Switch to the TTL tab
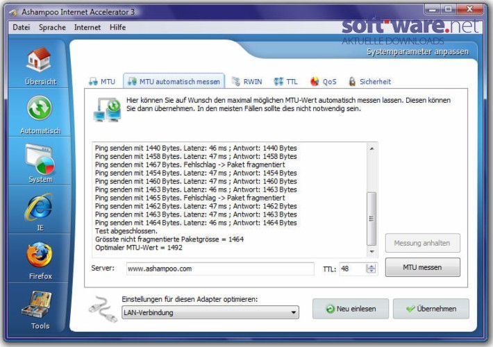This screenshot has height=347, width=493. (x=285, y=82)
